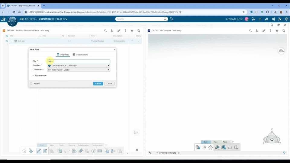Click the Create button
The height and width of the screenshot is (163, 290).
tap(98, 84)
